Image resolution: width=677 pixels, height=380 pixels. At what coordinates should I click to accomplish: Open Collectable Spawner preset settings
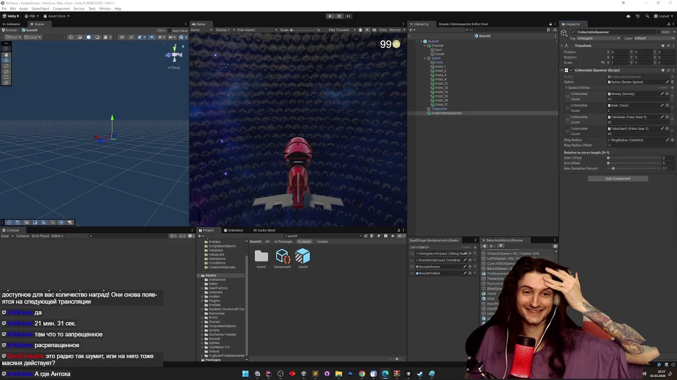667,70
